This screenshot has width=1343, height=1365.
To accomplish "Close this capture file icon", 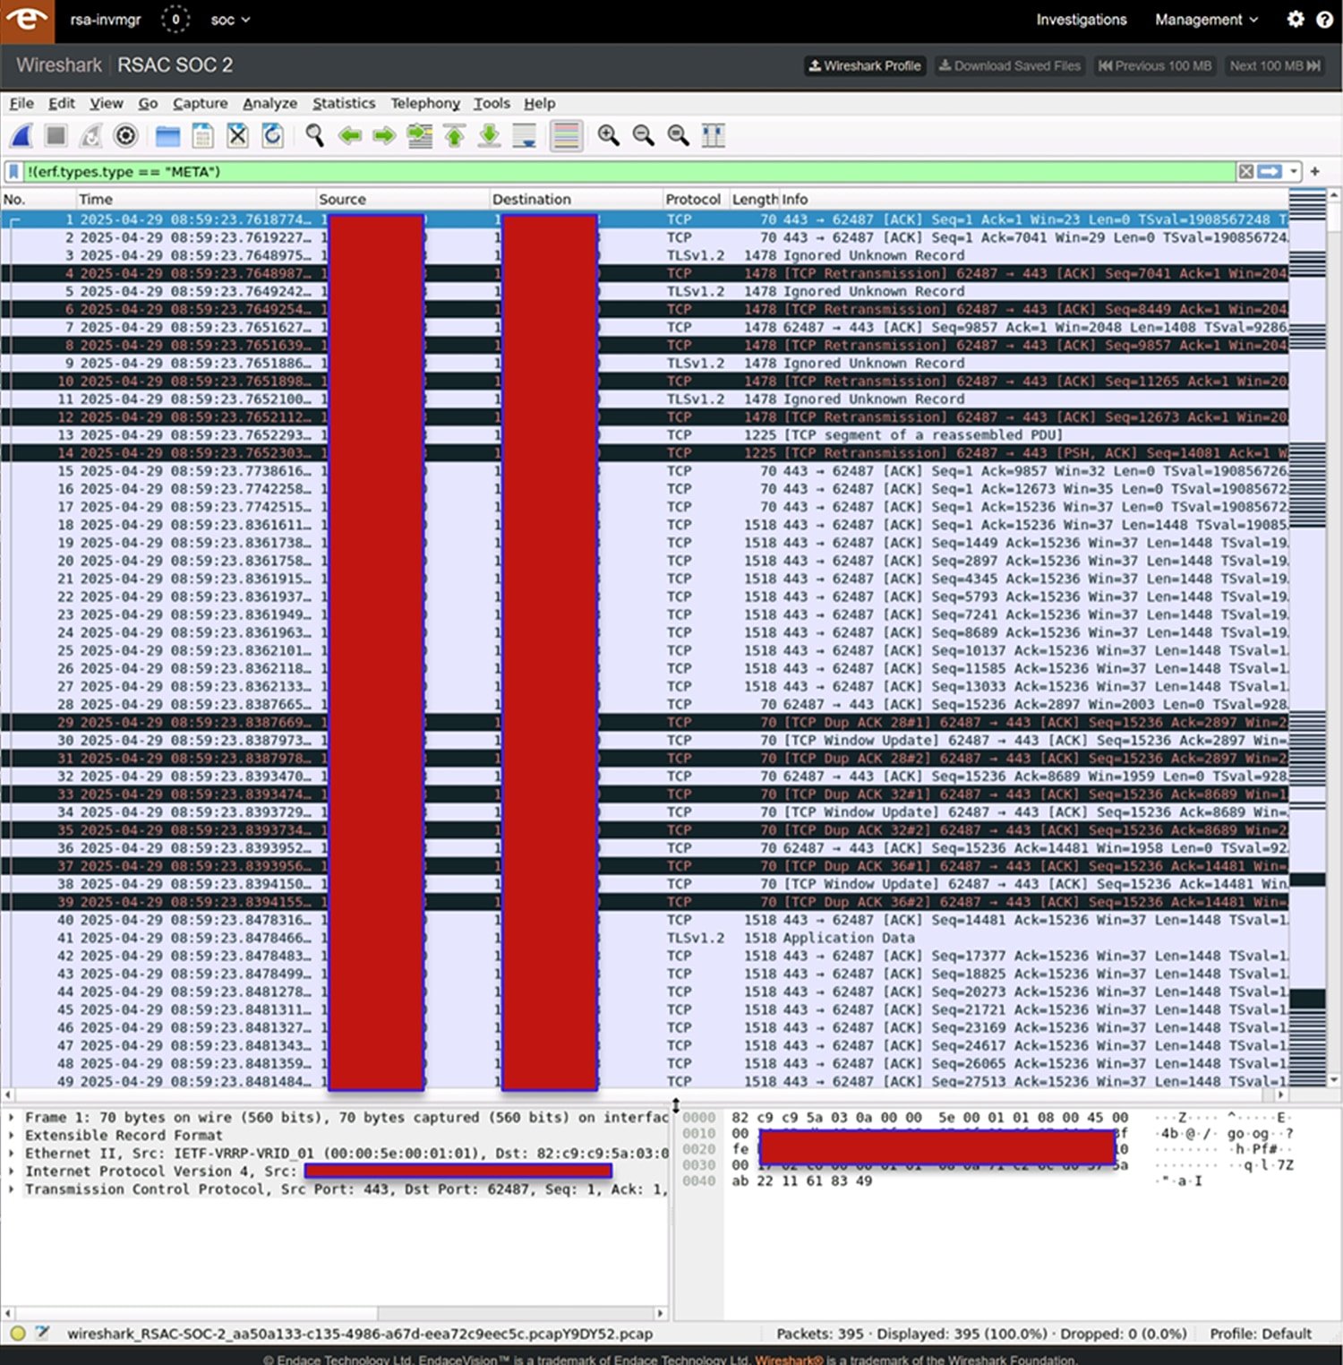I will (x=237, y=136).
